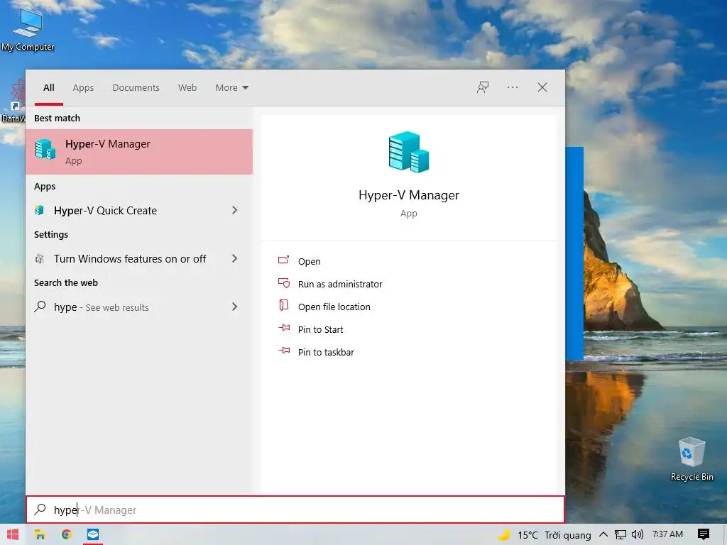Click the volume speaker icon
The width and height of the screenshot is (727, 545).
(638, 535)
